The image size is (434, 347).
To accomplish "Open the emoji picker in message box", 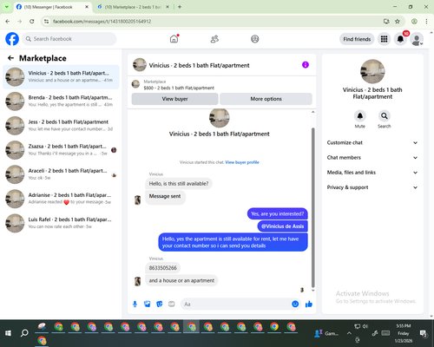I will 295,304.
